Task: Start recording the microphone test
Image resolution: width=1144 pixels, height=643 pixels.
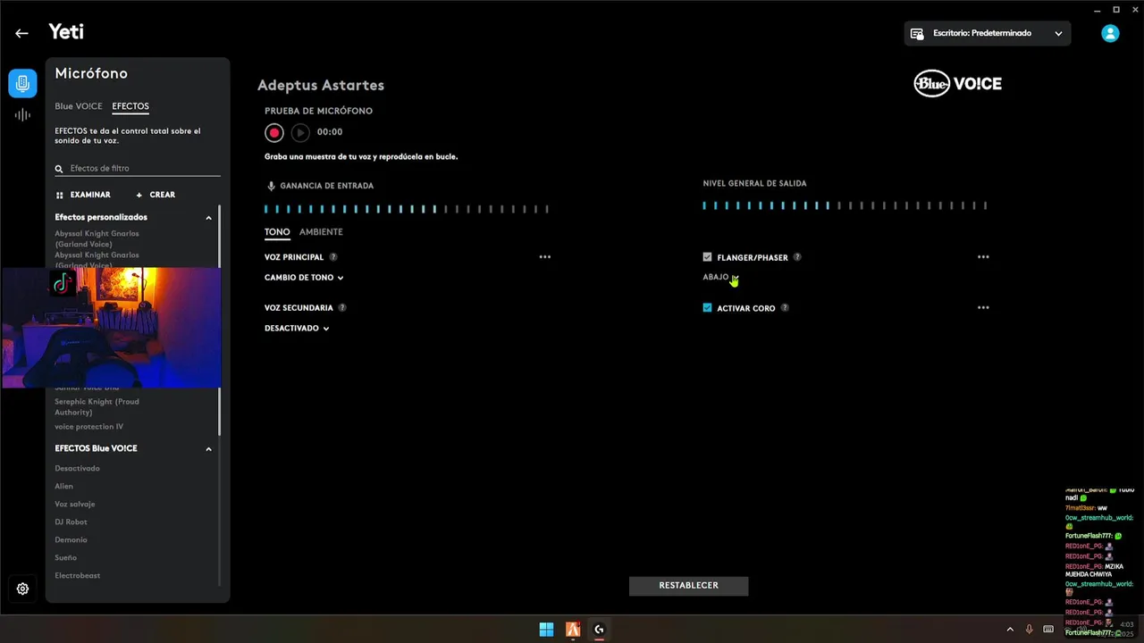Action: [x=274, y=132]
